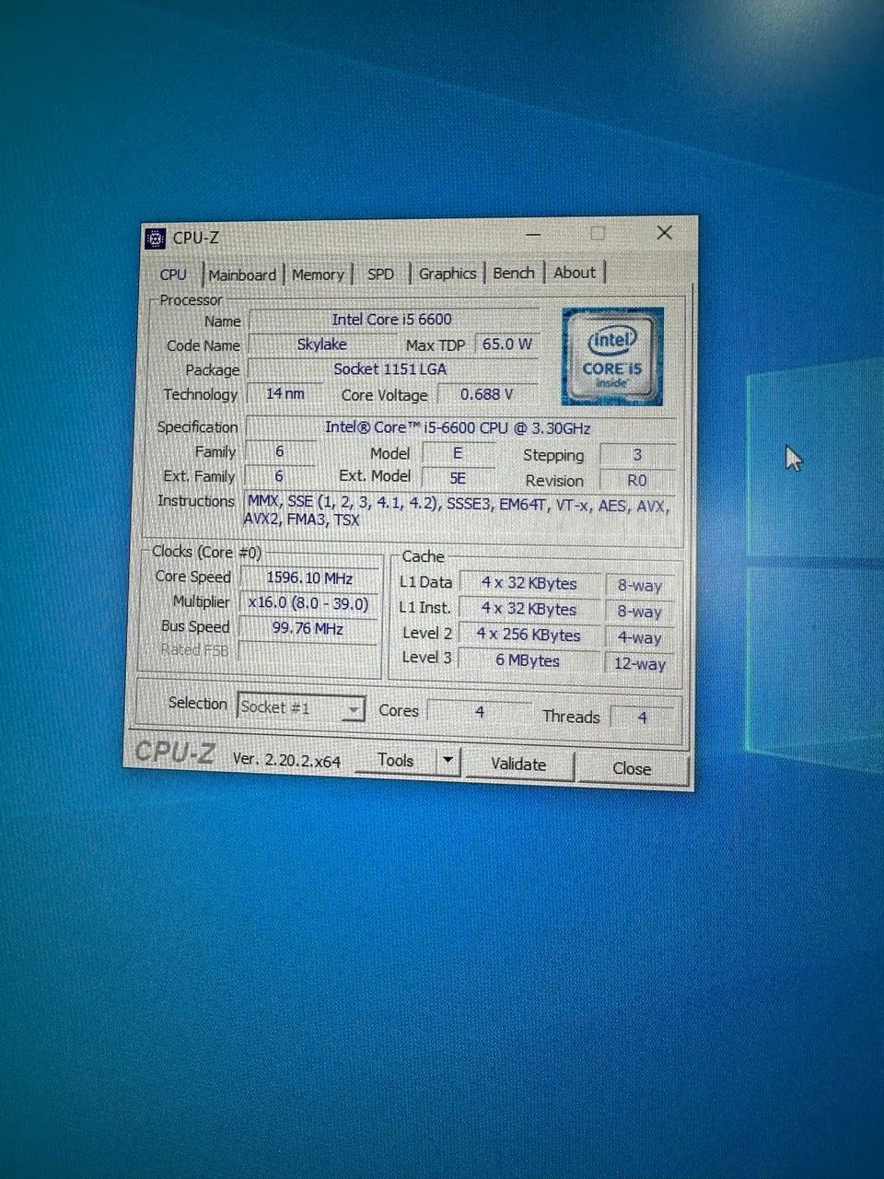Click the Validate button
884x1179 pixels.
(x=518, y=765)
